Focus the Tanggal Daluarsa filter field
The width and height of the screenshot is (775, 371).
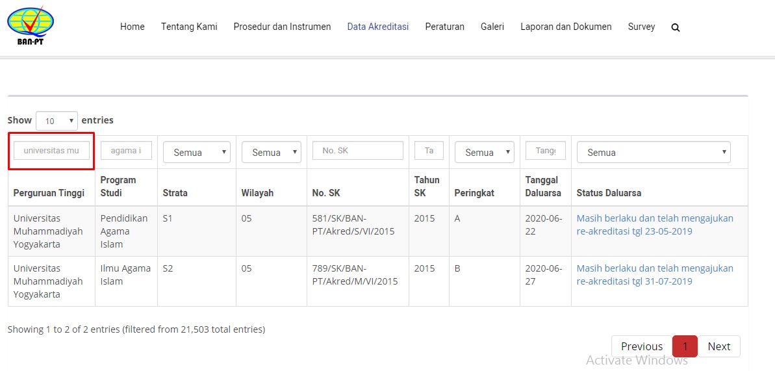(546, 150)
